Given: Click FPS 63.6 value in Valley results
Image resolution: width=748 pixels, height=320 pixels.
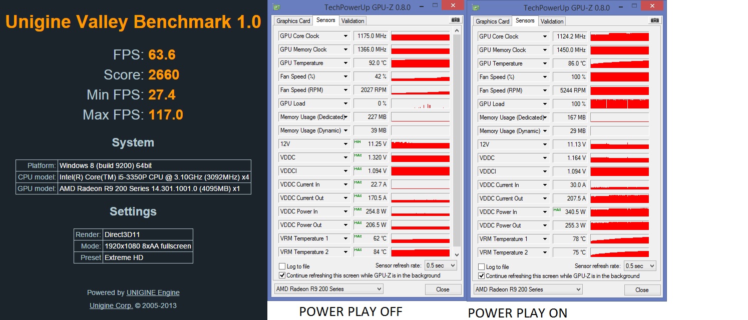Looking at the screenshot, I should click(162, 54).
